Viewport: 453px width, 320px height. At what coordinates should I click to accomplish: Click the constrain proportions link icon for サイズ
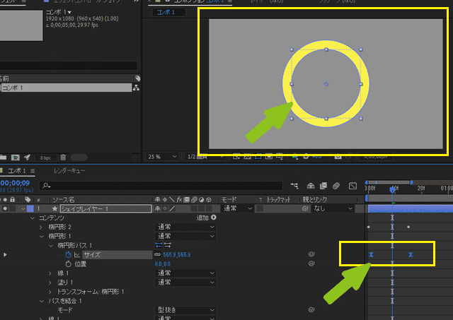click(x=157, y=254)
